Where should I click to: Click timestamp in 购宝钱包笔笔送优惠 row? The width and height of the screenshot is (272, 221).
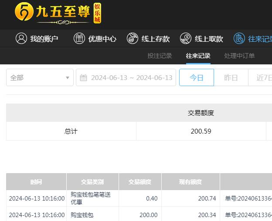(x=37, y=198)
